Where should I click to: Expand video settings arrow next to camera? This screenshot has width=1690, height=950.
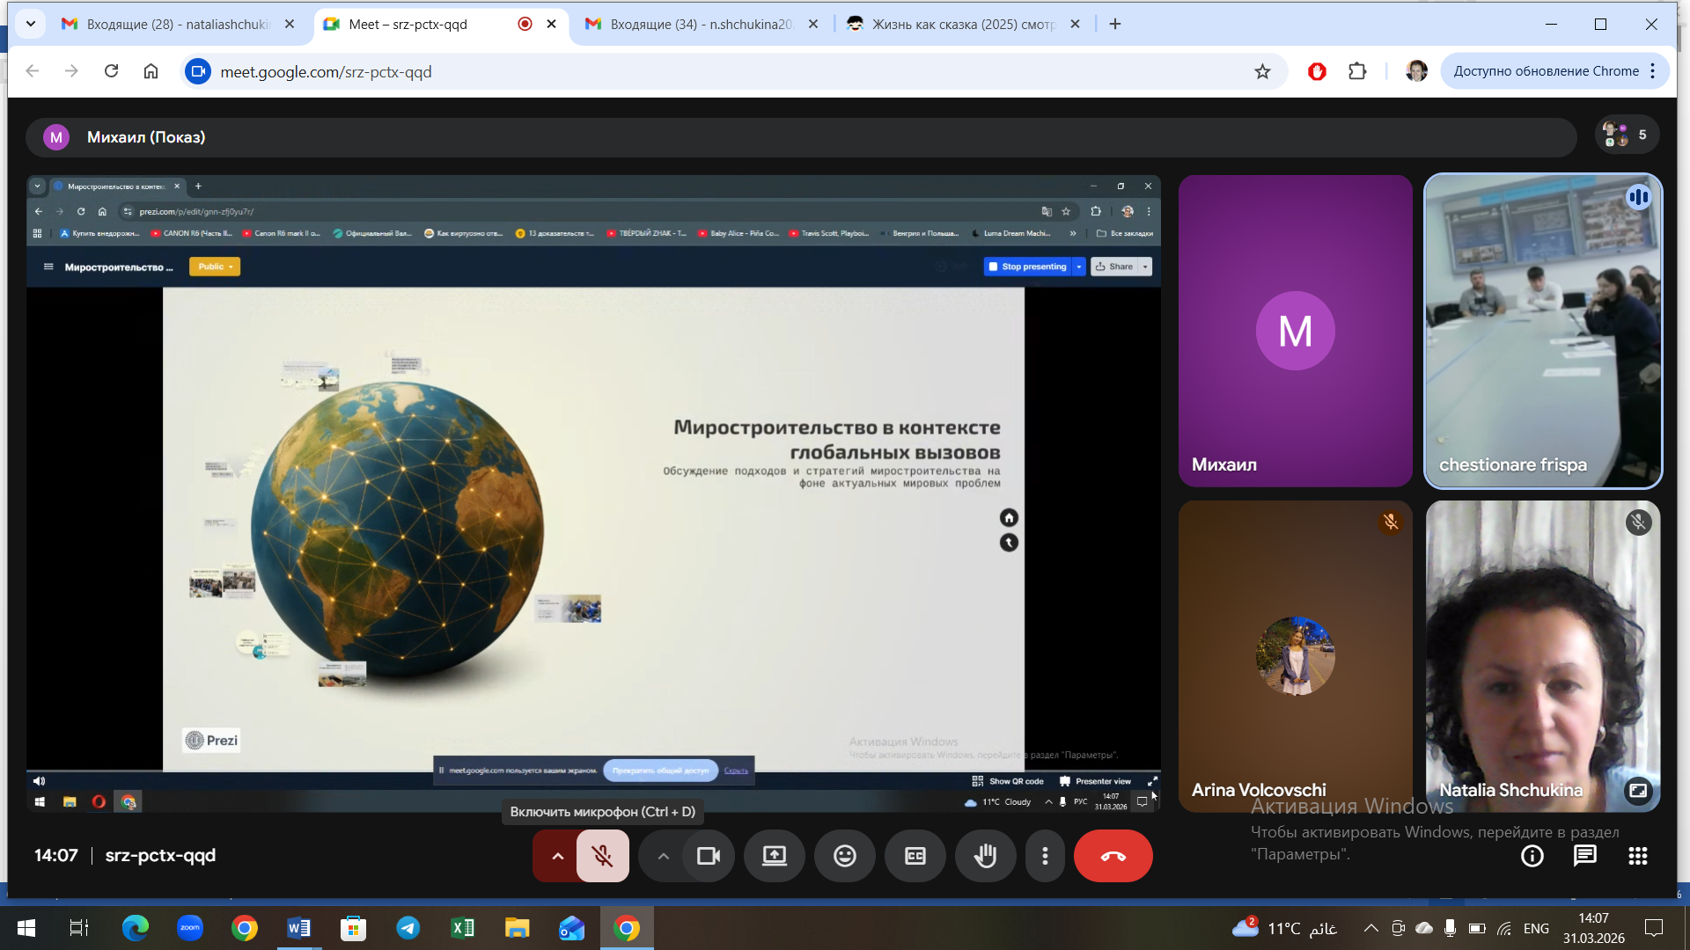point(663,856)
